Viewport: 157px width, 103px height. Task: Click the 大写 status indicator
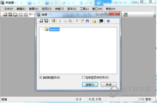(141, 99)
